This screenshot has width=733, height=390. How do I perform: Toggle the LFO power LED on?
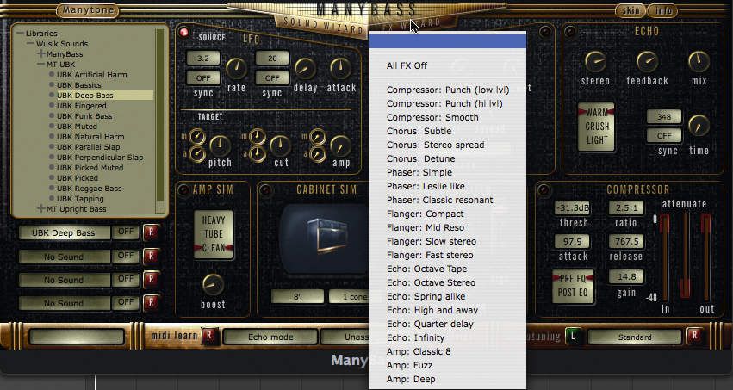pyautogui.click(x=183, y=32)
